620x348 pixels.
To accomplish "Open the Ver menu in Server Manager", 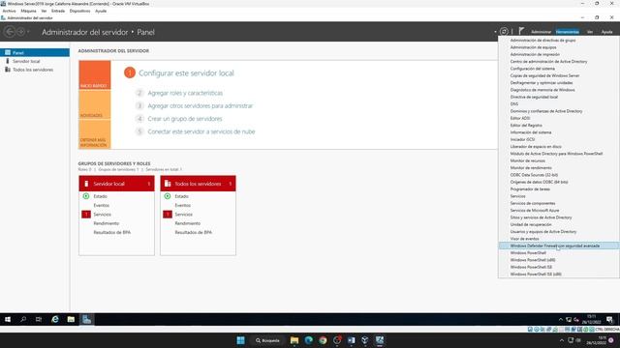I will click(x=590, y=32).
